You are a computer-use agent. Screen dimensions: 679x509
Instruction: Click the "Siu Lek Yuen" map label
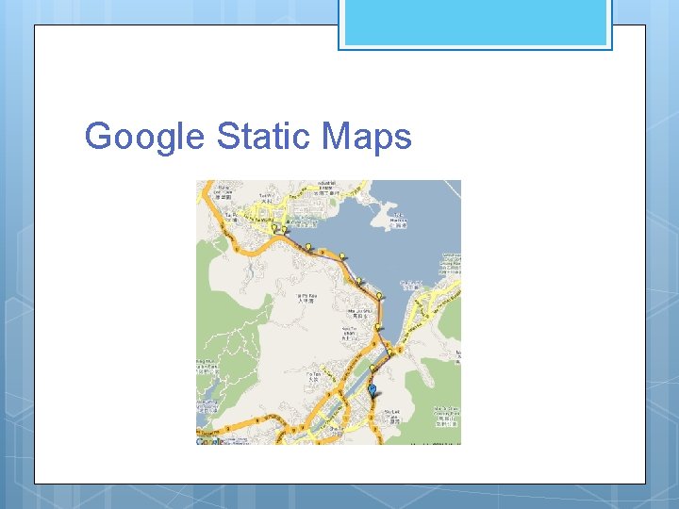click(392, 417)
